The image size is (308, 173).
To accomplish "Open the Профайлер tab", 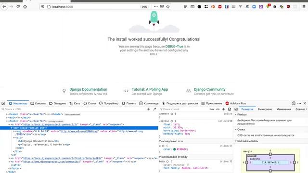I will (x=109, y=103).
